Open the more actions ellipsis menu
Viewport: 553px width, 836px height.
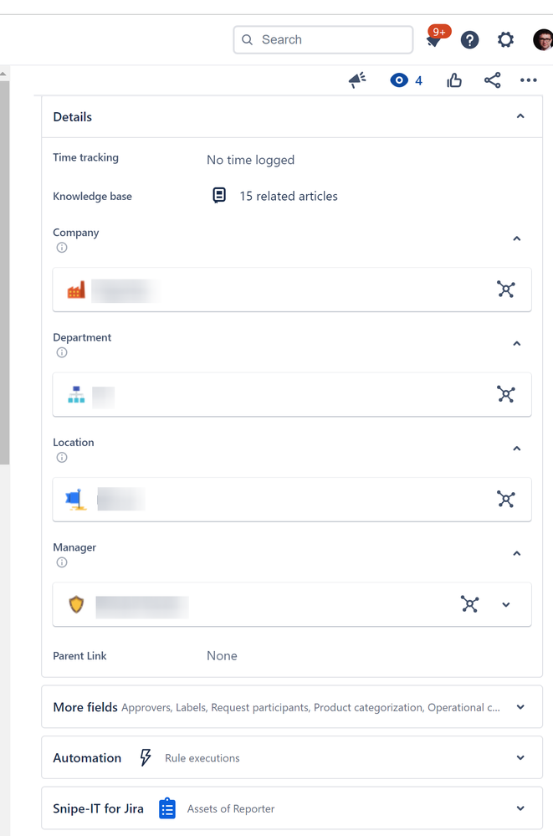(x=528, y=80)
